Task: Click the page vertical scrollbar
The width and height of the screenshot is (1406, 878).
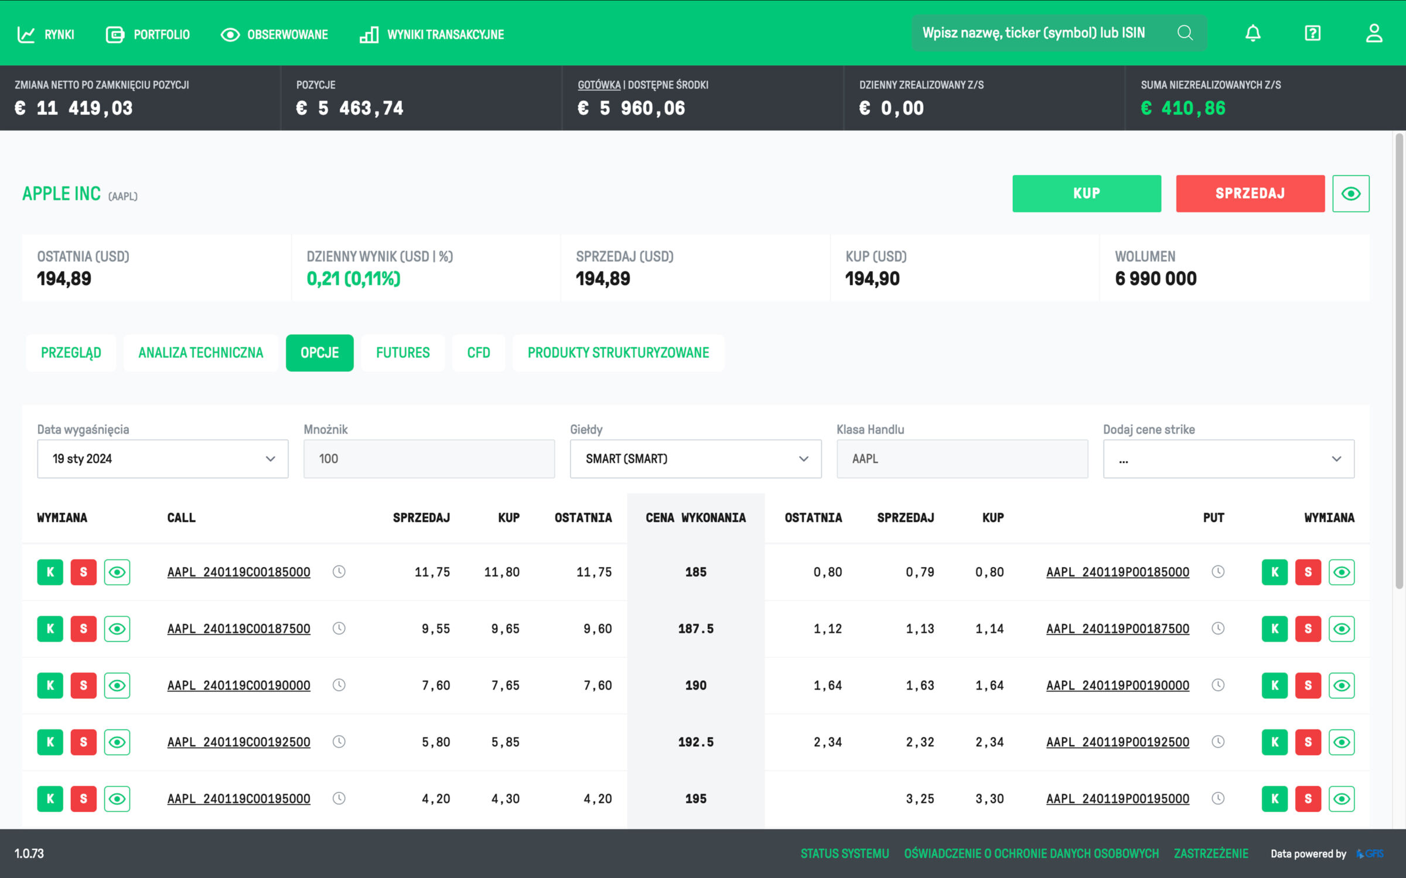Action: pyautogui.click(x=1400, y=361)
